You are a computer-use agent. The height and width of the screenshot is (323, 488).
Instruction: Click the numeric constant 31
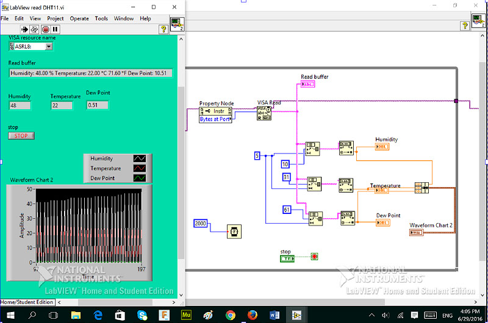pos(286,177)
